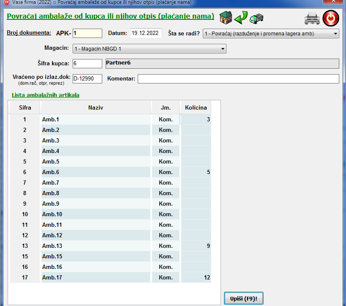Select the Amb.12 name cell
Screen dimensions: 346x306
95,236
